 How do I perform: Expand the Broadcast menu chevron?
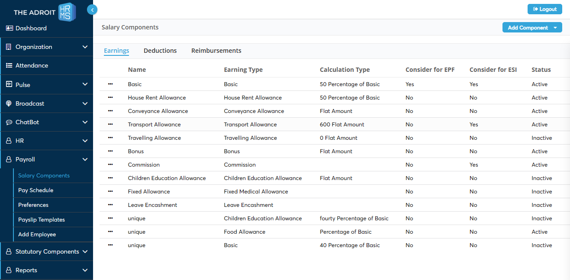tap(85, 103)
